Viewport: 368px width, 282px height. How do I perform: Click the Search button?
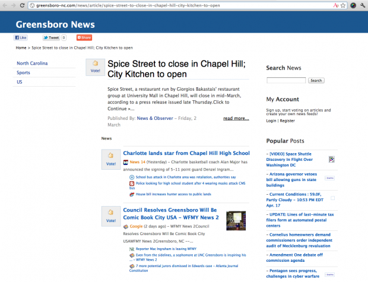tap(316, 80)
